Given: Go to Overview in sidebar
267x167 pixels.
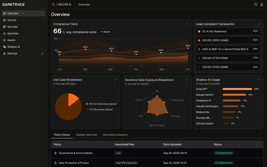Looking at the screenshot, I should click(x=23, y=13).
